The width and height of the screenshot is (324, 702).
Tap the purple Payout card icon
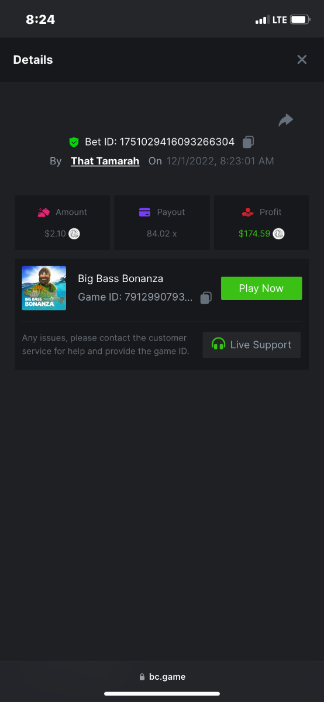pyautogui.click(x=144, y=212)
